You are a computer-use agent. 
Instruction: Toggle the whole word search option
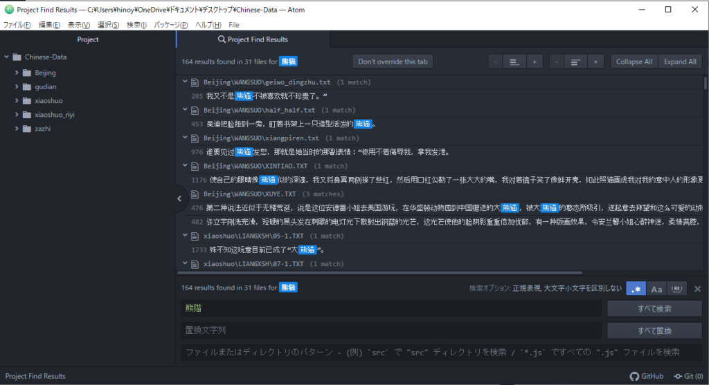676,289
